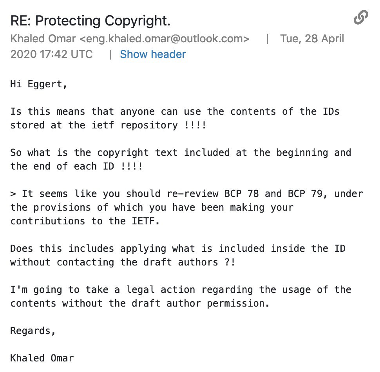Click the permalink chain icon
The image size is (380, 372).
[360, 18]
